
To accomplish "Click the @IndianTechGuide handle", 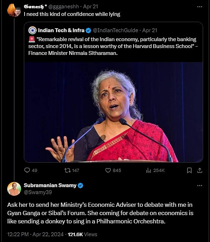I will (x=116, y=30).
